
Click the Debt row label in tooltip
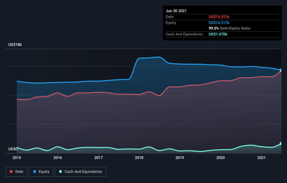pyautogui.click(x=170, y=17)
